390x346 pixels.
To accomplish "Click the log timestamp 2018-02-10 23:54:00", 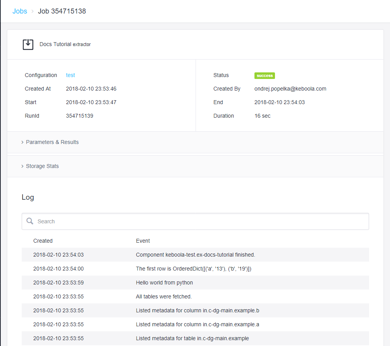I will (x=58, y=269).
